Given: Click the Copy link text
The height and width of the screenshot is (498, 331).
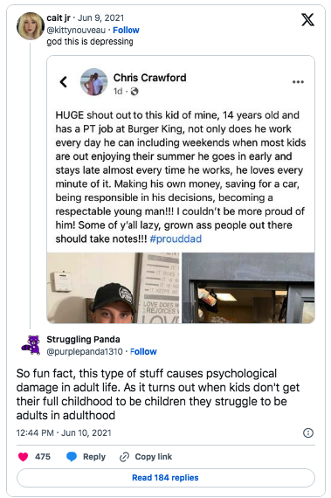Looking at the screenshot, I should tap(154, 457).
